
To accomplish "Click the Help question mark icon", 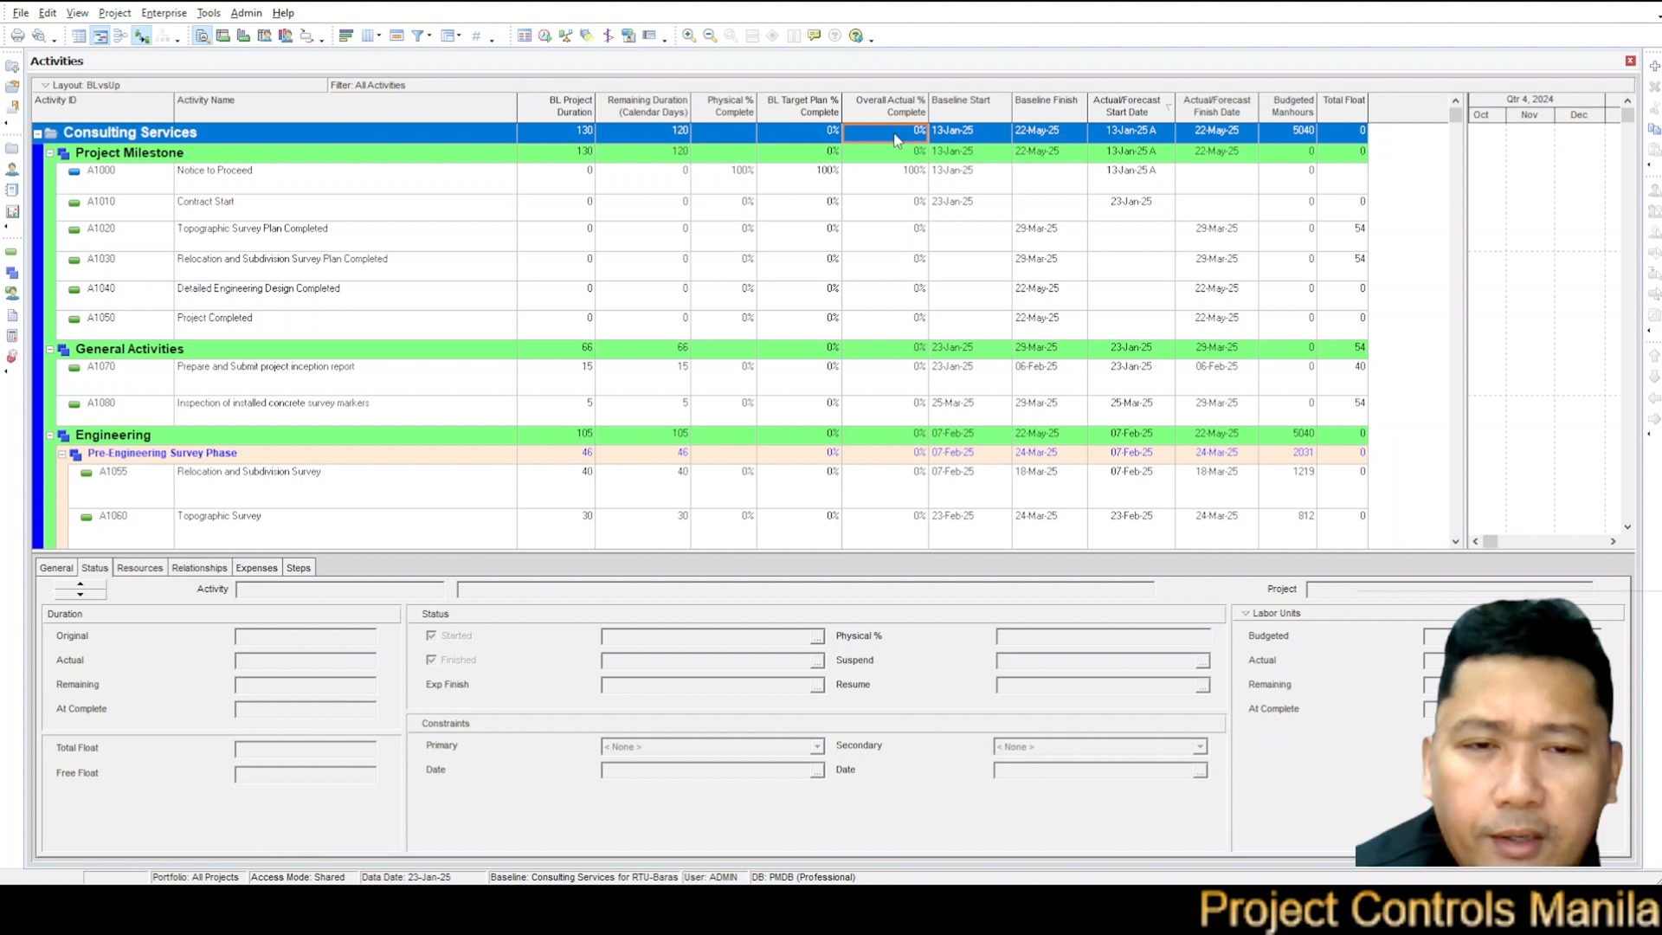I will click(x=855, y=35).
